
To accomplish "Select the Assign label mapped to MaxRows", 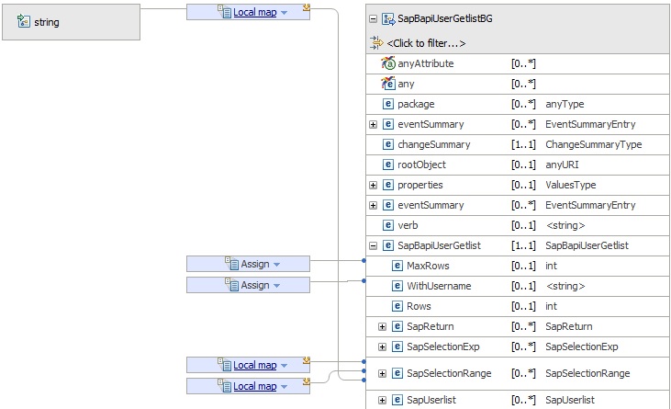I will pos(255,264).
